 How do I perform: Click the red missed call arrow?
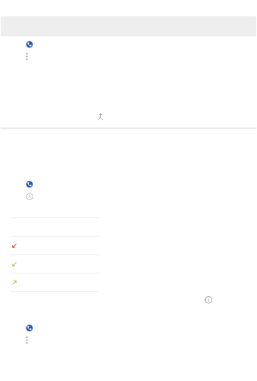pyautogui.click(x=14, y=246)
